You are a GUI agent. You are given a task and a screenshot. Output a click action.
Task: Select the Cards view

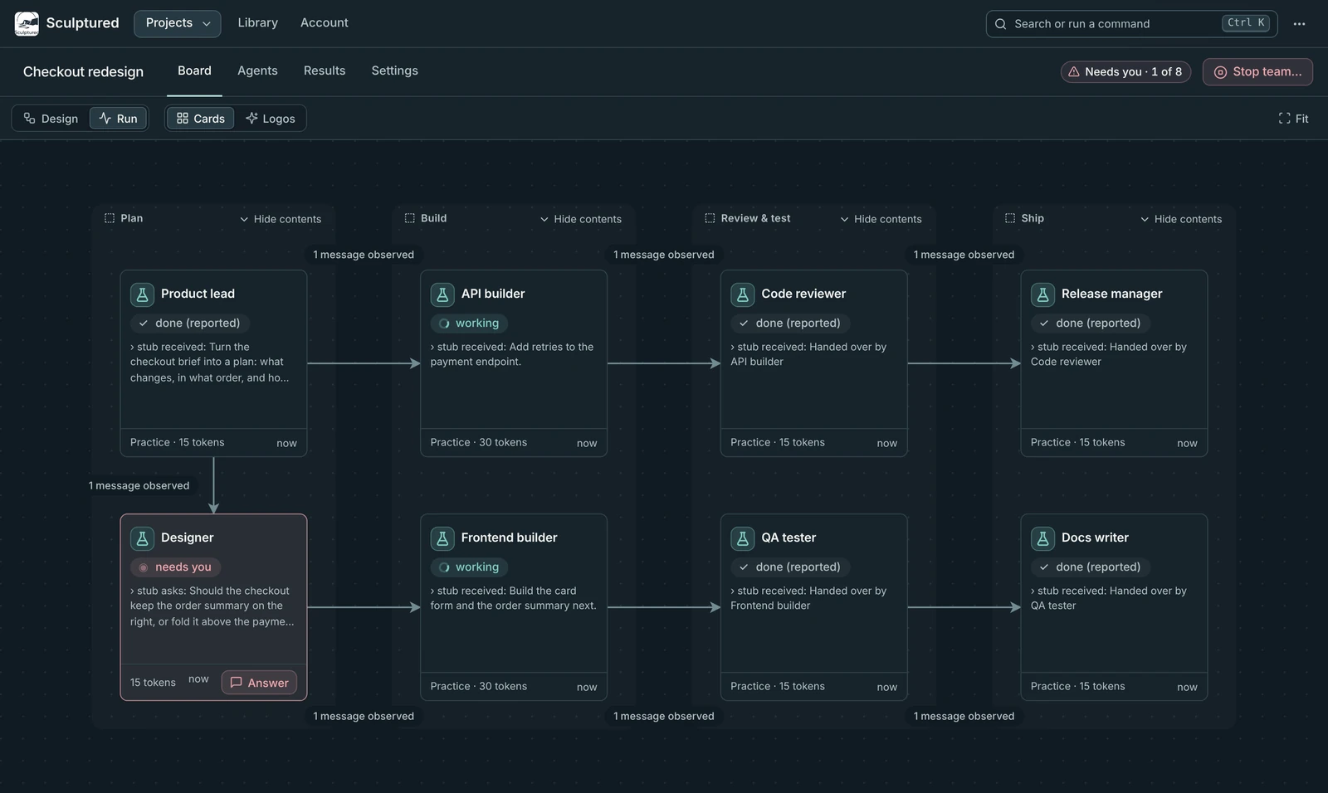click(201, 119)
